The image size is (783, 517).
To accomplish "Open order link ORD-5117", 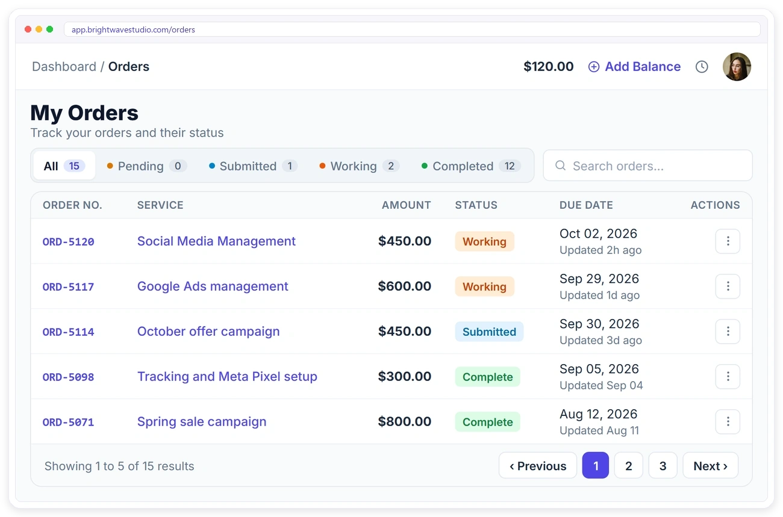I will [68, 287].
